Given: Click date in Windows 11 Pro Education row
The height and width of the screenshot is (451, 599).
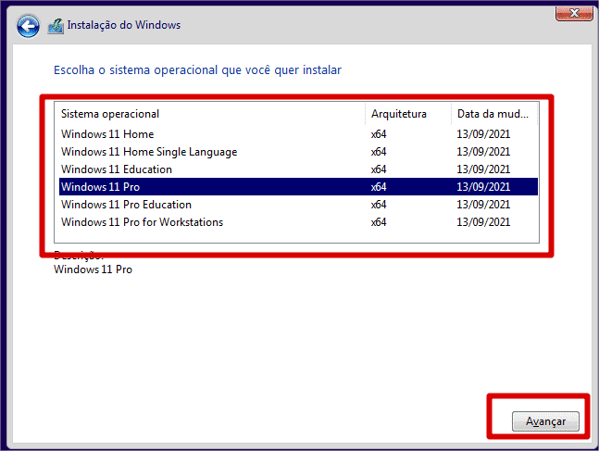Looking at the screenshot, I should coord(483,205).
